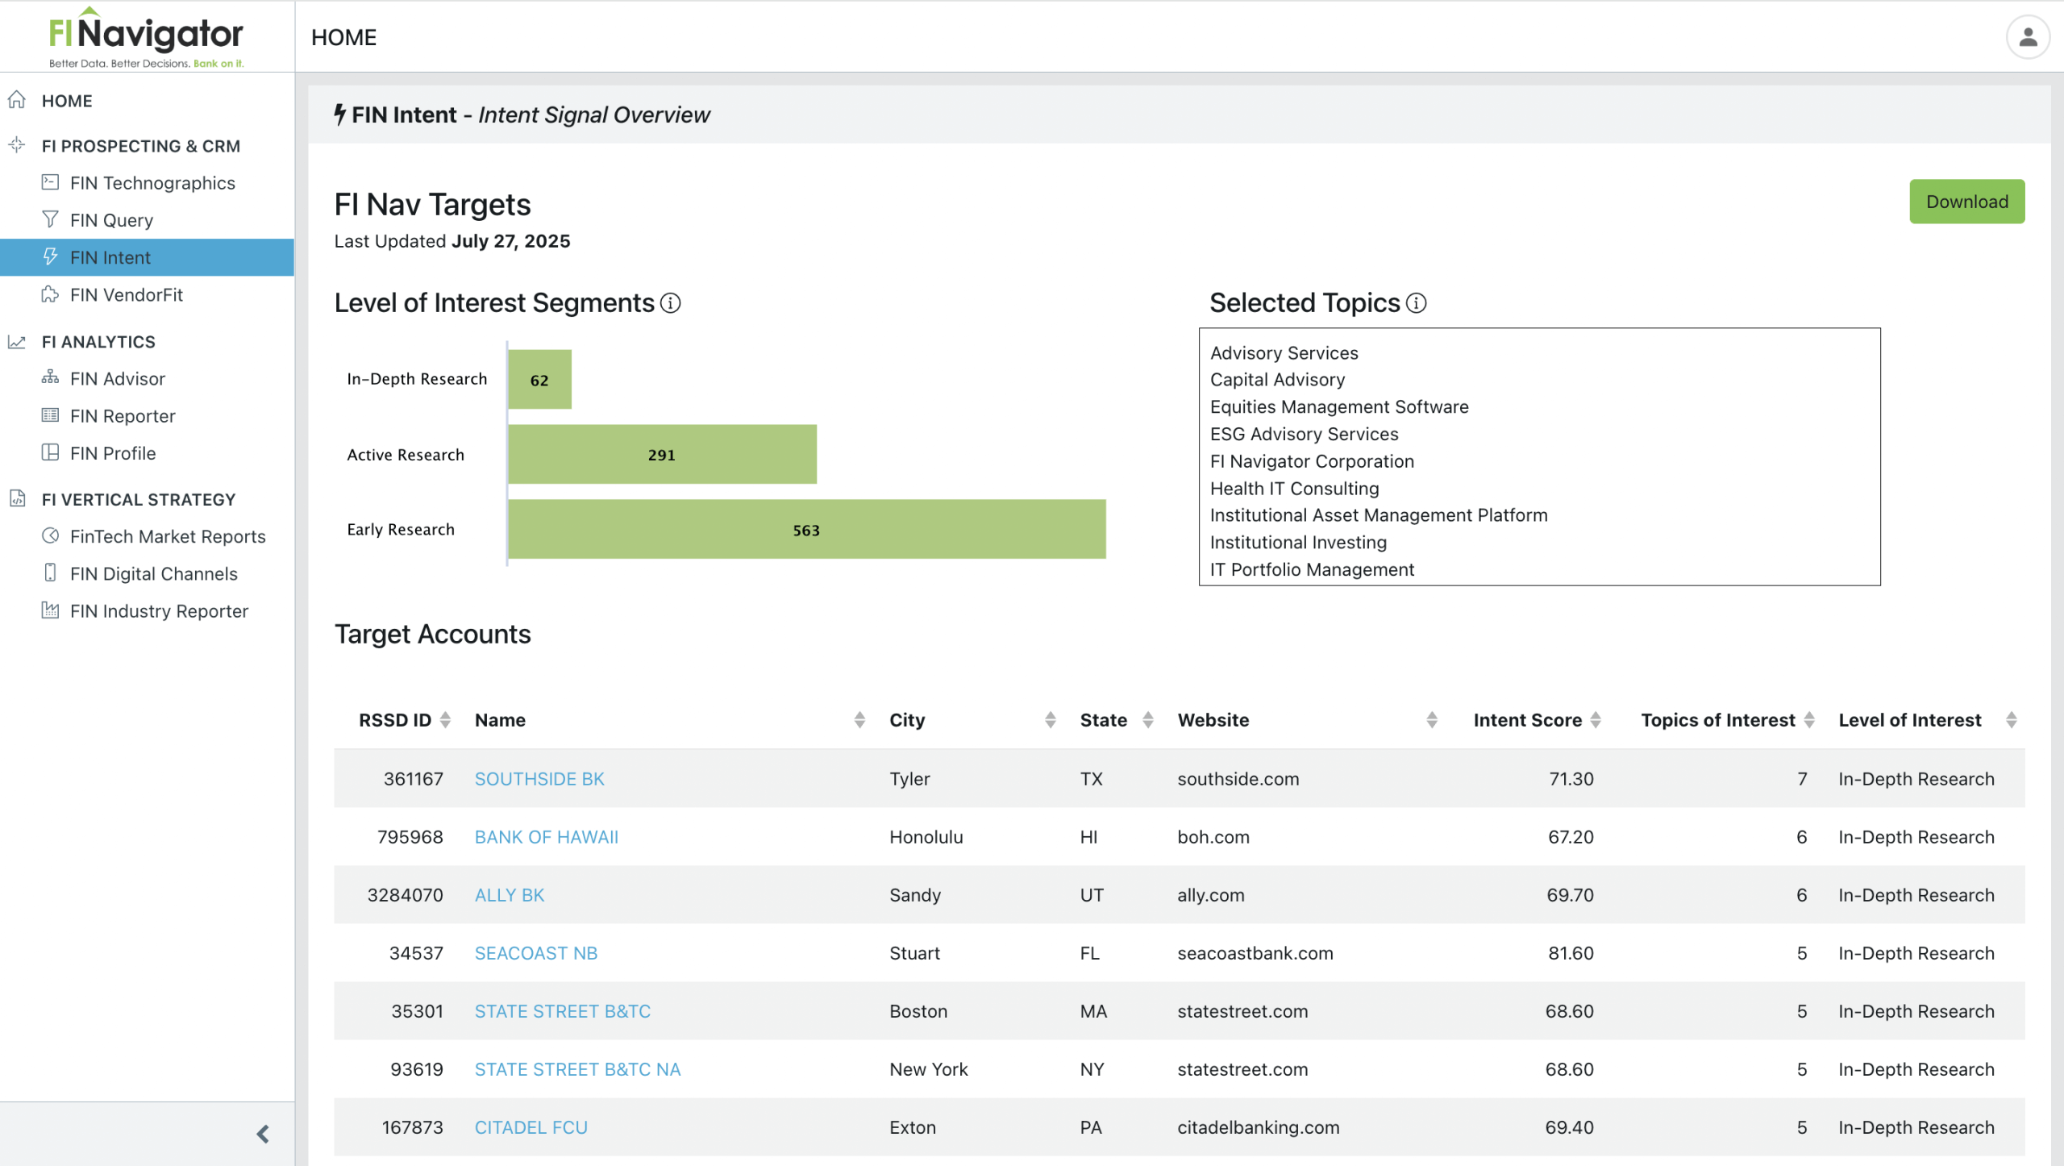
Task: Select ESG Advisory Services topic
Action: [x=1305, y=434]
